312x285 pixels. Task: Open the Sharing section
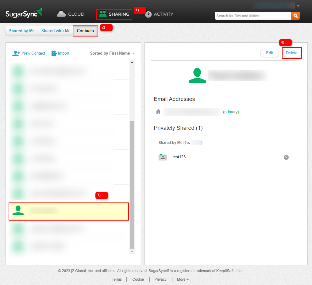114,14
